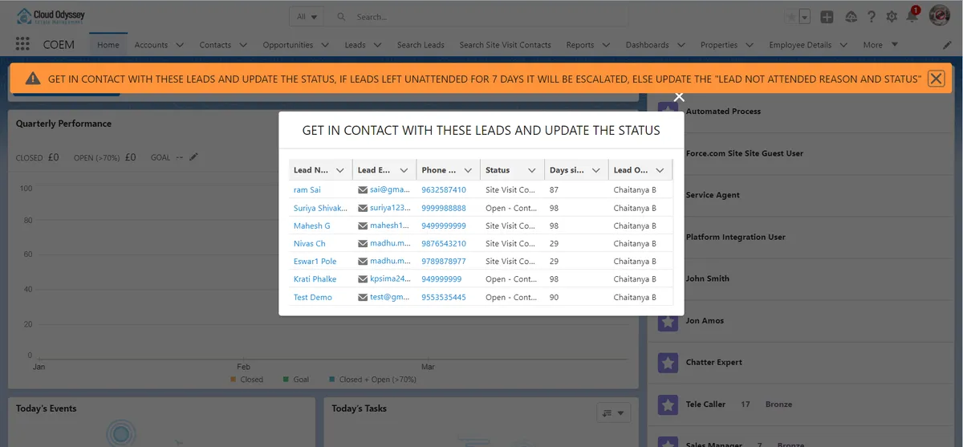Expand the Properties tab chevron
This screenshot has width=963, height=447.
(748, 45)
